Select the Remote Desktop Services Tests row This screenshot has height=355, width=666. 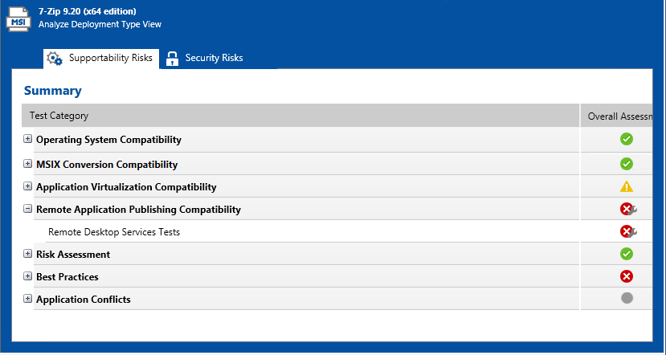coord(114,232)
